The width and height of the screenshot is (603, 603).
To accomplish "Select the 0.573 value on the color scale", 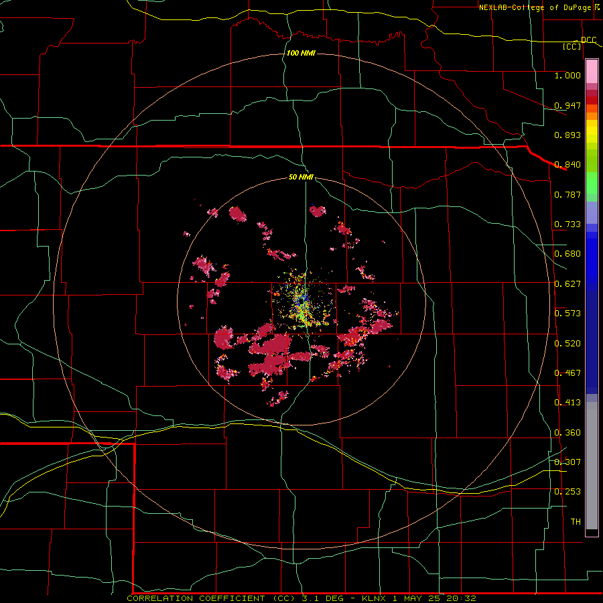I will pos(567,314).
